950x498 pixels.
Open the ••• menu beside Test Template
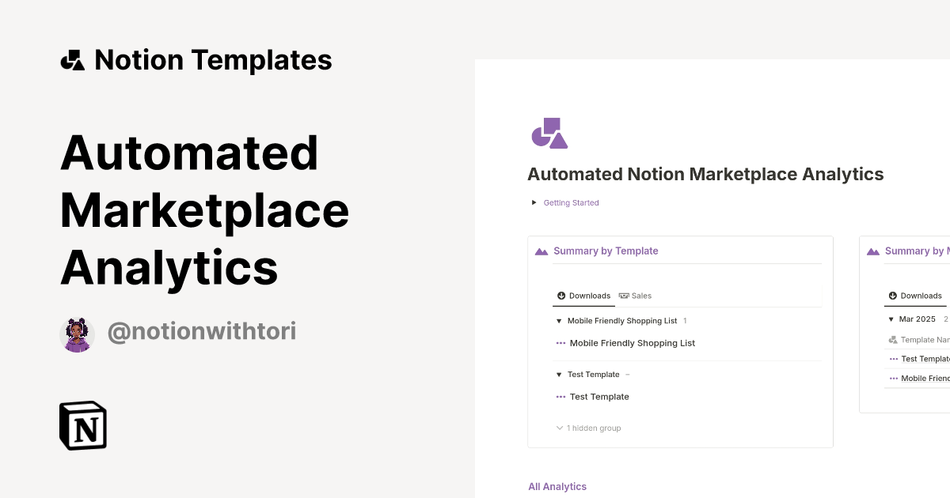(x=560, y=396)
